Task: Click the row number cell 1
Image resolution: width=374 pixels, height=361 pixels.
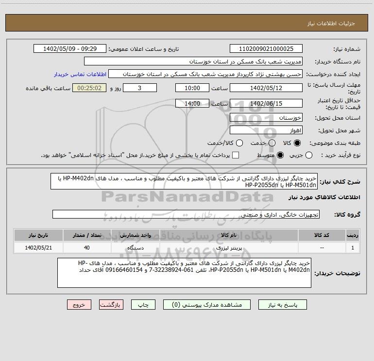Action: coord(353,248)
